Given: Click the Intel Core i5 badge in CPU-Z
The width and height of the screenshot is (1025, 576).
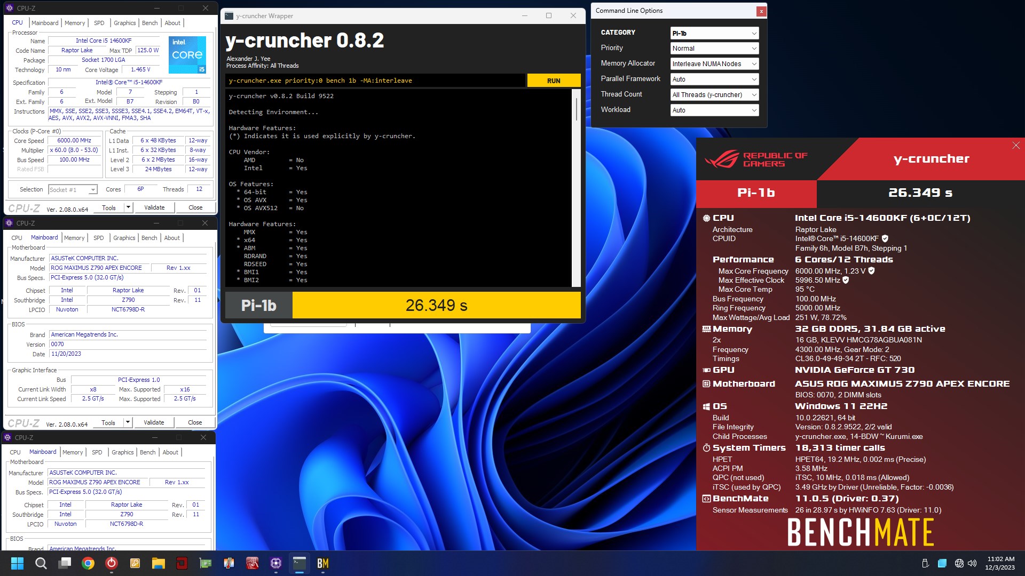Looking at the screenshot, I should [x=187, y=54].
